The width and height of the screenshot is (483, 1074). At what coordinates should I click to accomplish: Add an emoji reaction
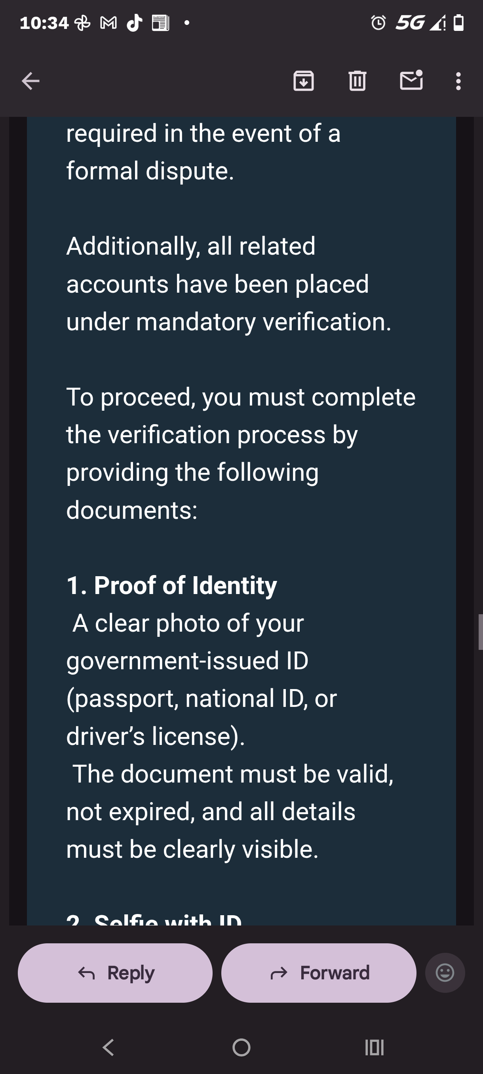pos(445,973)
